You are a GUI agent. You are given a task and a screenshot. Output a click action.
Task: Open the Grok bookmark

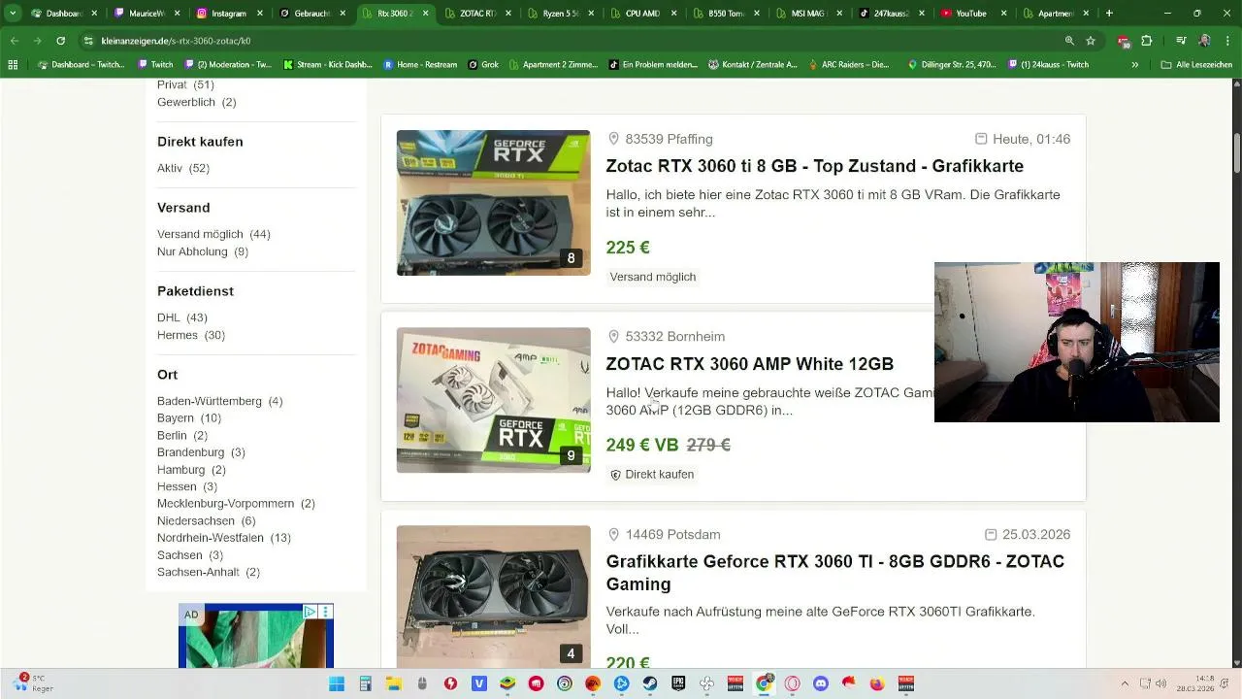483,65
